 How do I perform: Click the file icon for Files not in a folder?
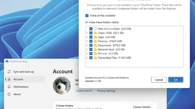pyautogui.click(x=95, y=29)
